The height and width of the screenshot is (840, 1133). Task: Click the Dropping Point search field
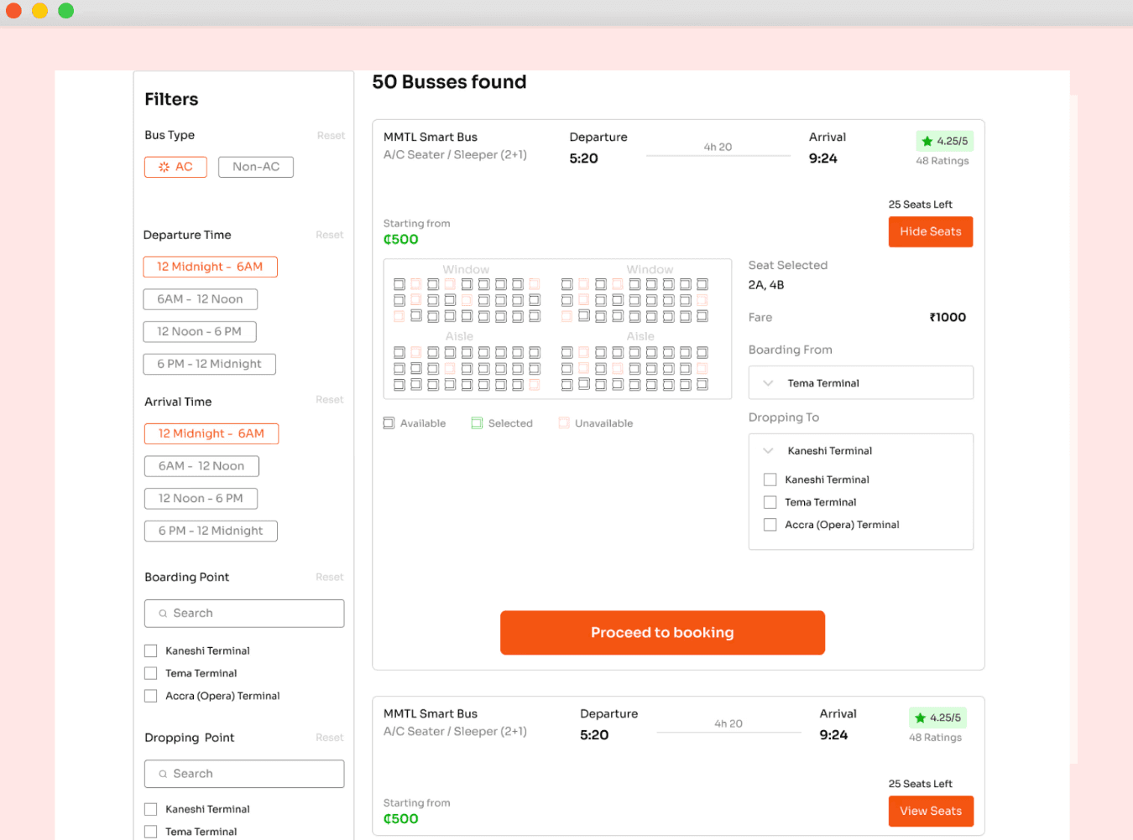pyautogui.click(x=244, y=774)
